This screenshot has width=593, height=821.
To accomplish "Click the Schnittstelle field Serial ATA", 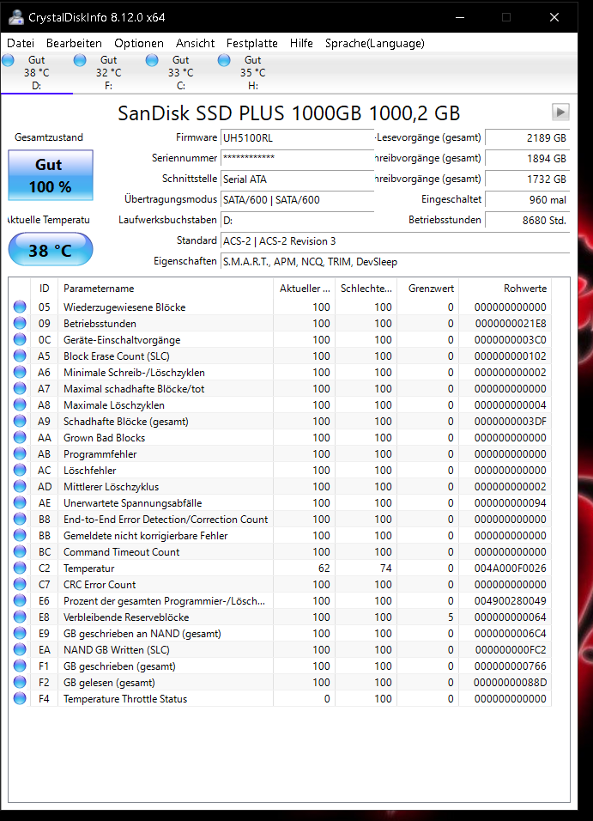I will 297,179.
